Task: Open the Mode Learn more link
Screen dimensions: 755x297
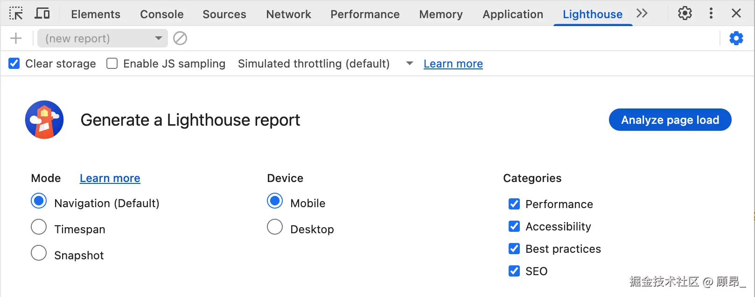Action: 110,178
